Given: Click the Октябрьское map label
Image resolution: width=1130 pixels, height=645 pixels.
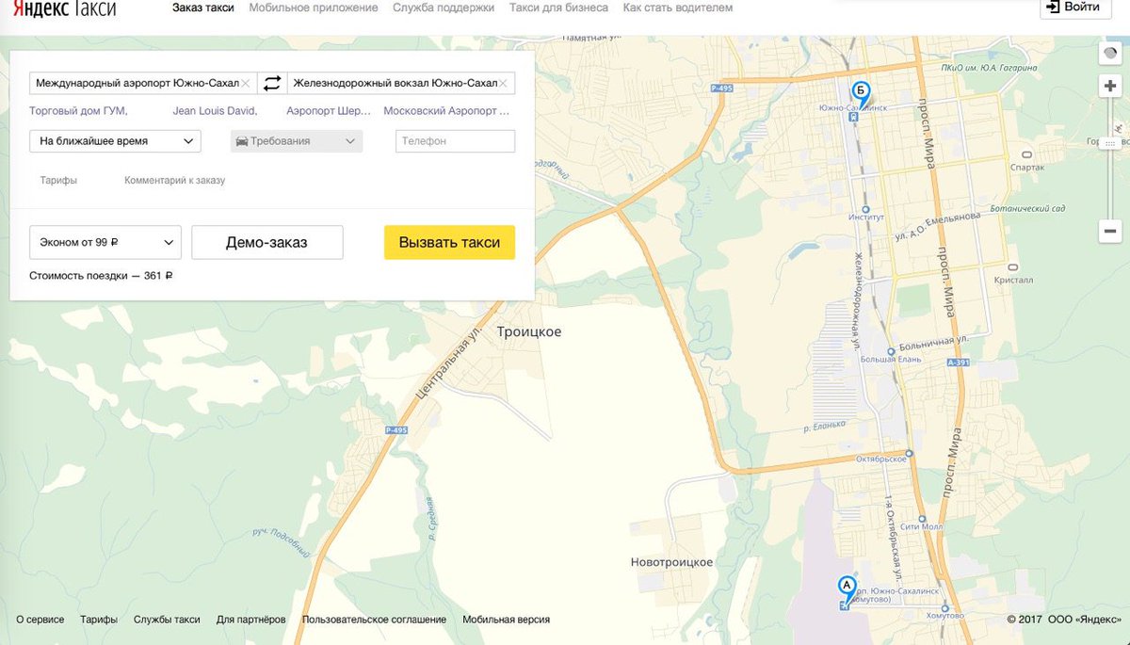Looking at the screenshot, I should point(881,459).
